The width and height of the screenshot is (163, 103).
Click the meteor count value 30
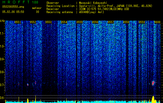pos(38,12)
